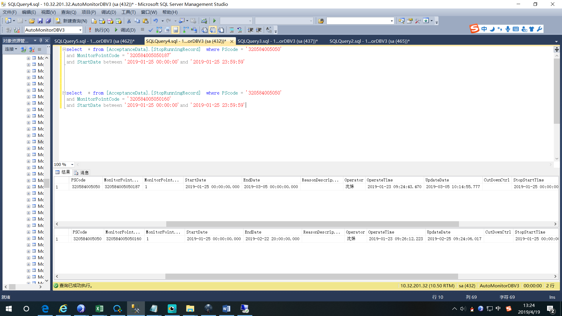Decrease the indent of selected lines
The width and height of the screenshot is (562, 316).
[250, 30]
